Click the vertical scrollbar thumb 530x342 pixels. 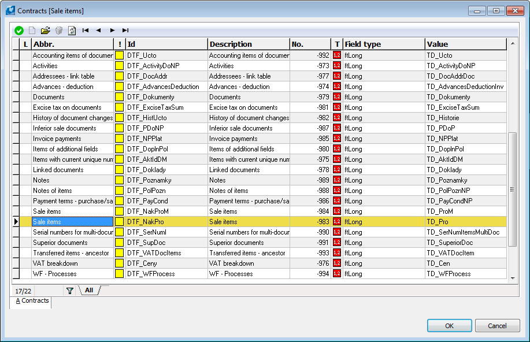pos(513,189)
